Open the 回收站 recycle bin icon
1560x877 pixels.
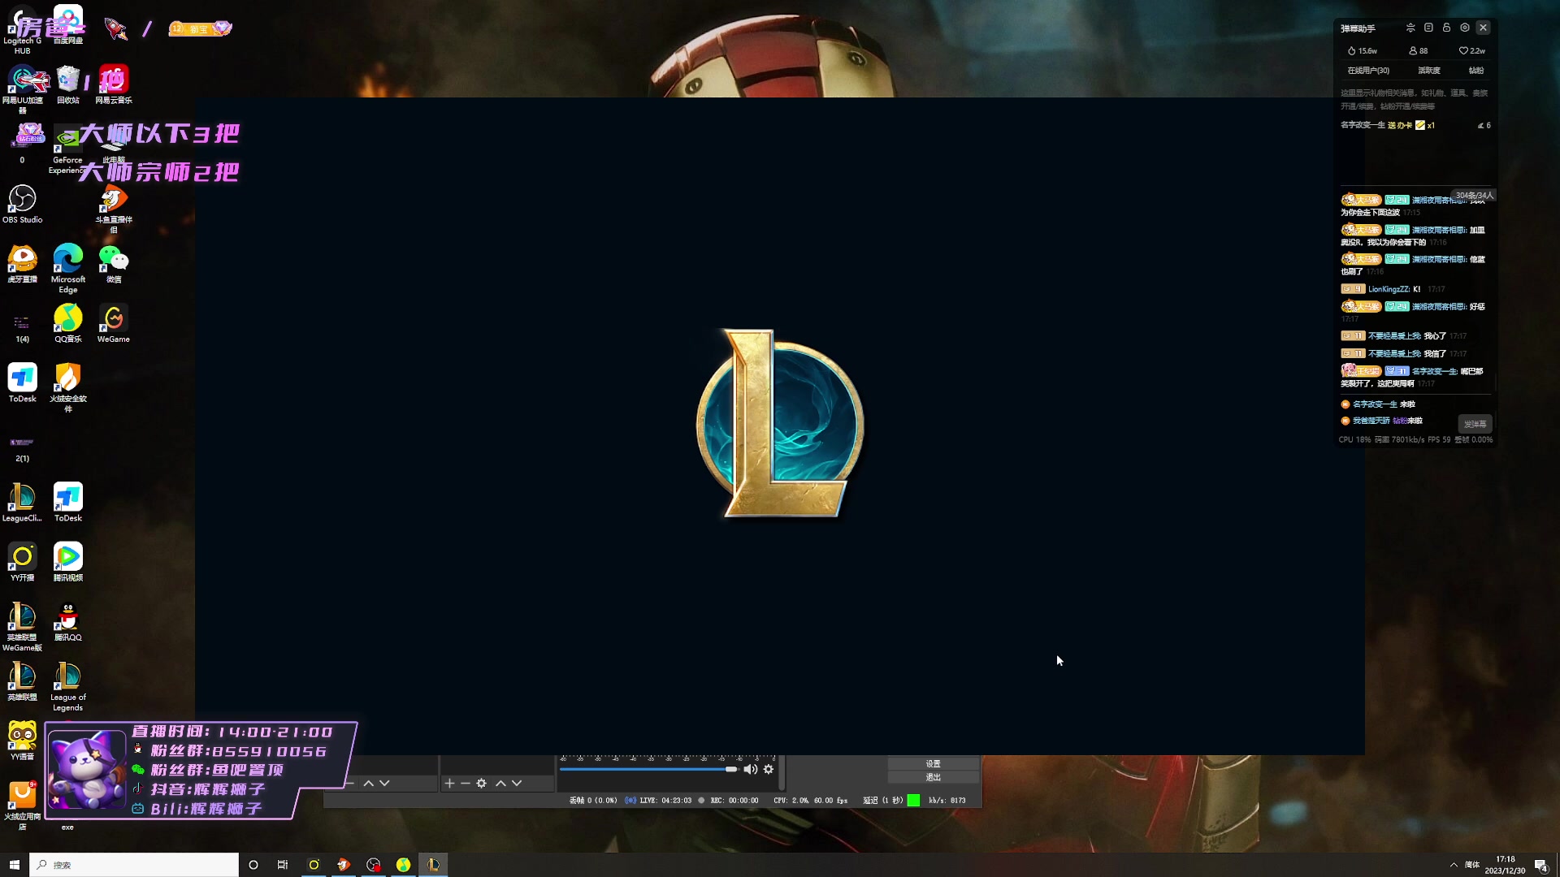[68, 84]
